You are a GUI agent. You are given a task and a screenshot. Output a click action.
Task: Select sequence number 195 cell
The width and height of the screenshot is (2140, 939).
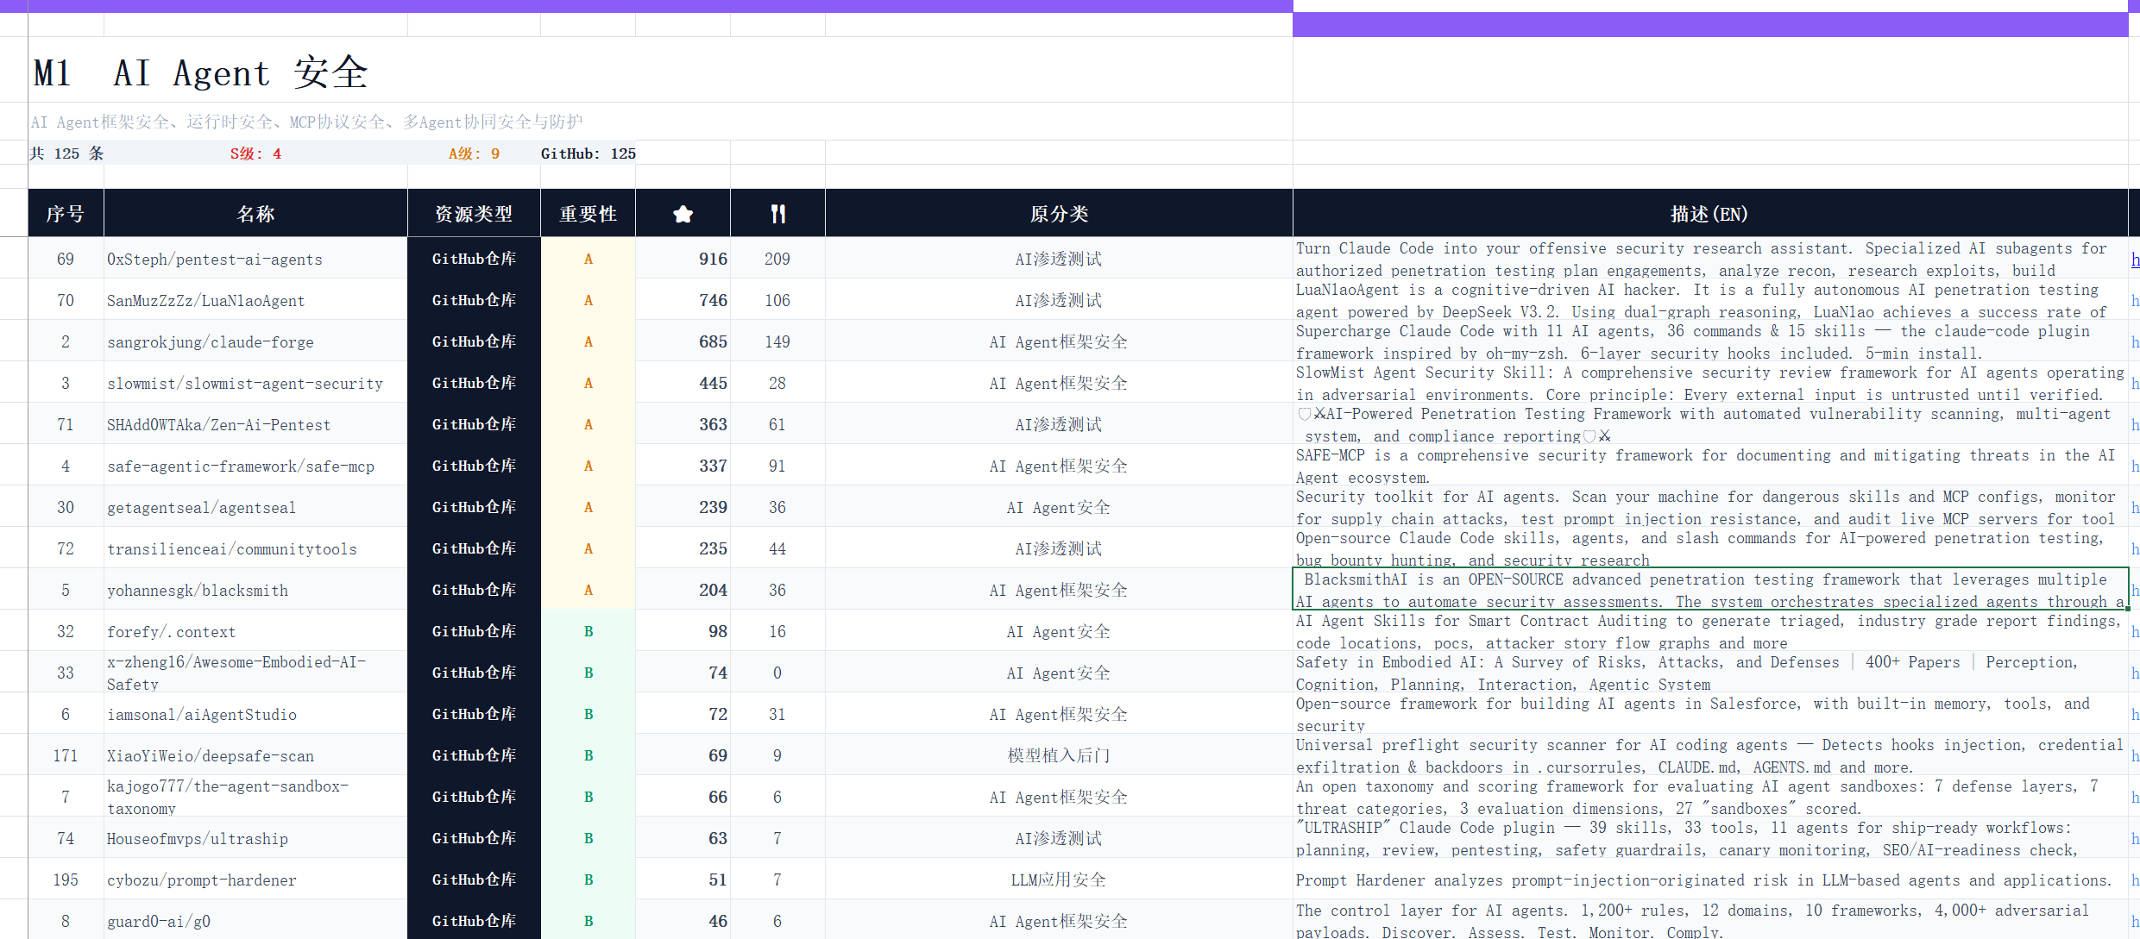66,880
